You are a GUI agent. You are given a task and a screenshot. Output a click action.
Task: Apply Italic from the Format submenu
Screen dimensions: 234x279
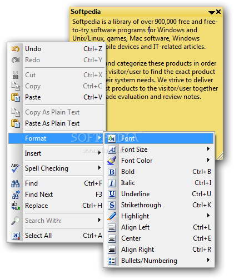pyautogui.click(x=159, y=183)
